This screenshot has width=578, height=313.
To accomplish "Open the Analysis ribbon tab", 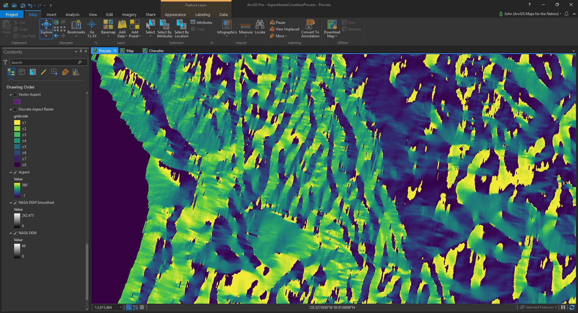I will click(72, 14).
